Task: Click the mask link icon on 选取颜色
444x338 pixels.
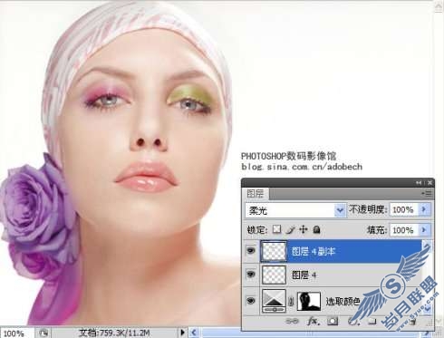Action: (x=291, y=301)
